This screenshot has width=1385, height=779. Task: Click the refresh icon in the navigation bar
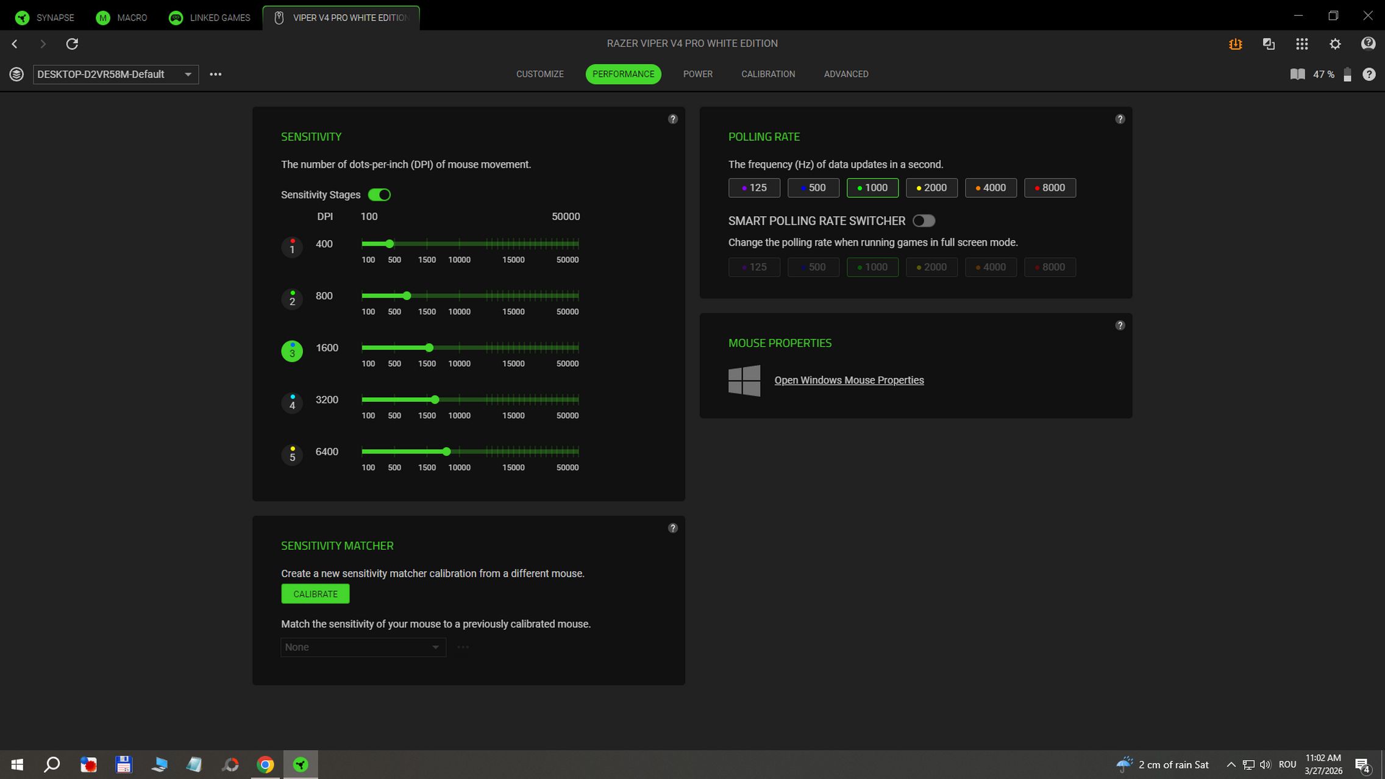(72, 44)
